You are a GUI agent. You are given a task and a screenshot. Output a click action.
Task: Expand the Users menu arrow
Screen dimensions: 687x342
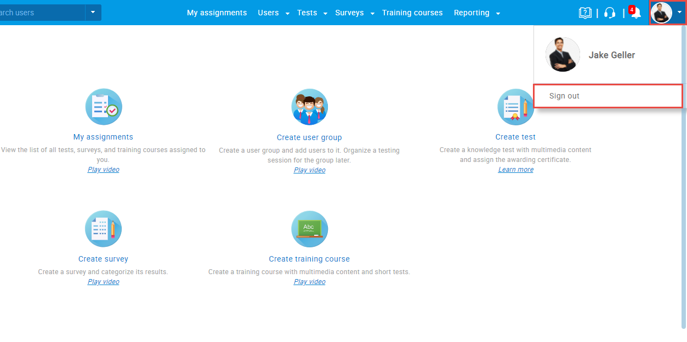click(x=287, y=14)
